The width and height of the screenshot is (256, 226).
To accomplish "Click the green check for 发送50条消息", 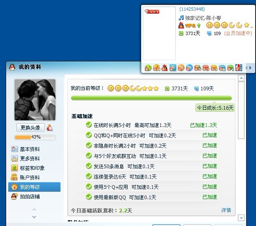I will pos(89,166).
